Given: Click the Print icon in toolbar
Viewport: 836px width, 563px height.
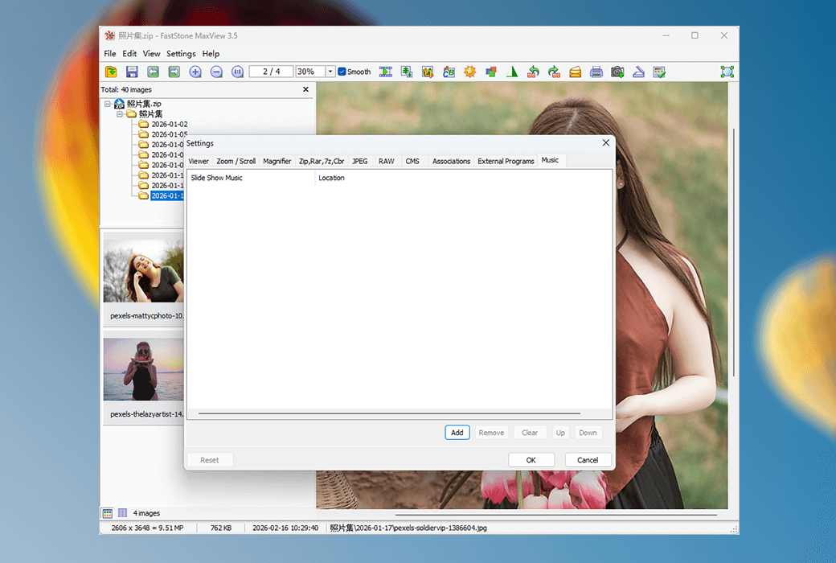Looking at the screenshot, I should (596, 72).
